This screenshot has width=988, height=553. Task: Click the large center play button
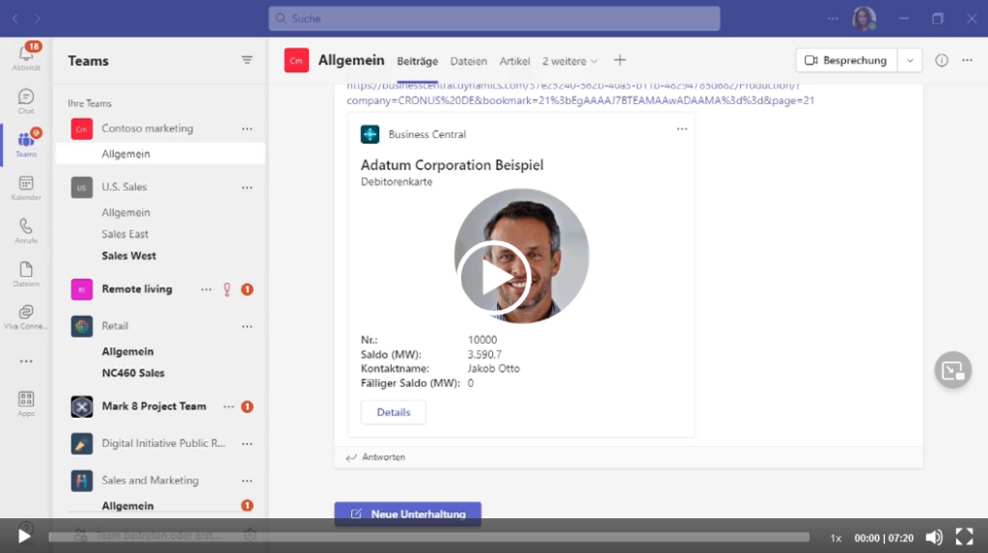click(x=495, y=277)
